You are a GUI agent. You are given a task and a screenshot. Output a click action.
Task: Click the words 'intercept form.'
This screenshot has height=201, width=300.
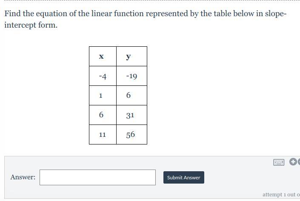(x=31, y=25)
